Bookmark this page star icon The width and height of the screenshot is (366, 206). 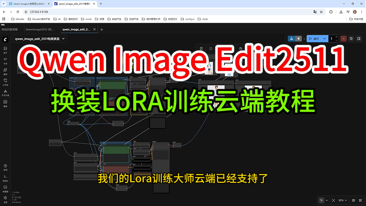click(x=321, y=12)
